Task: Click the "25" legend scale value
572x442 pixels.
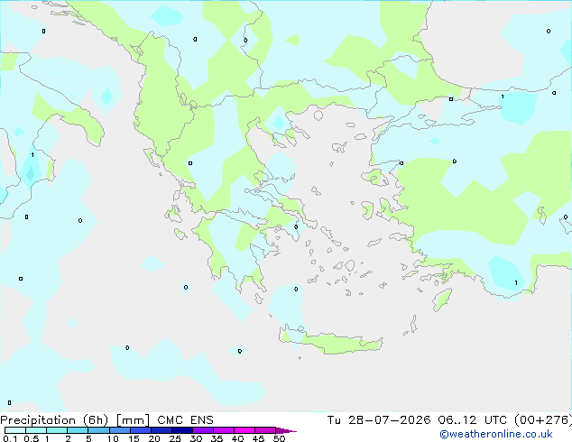Action: click(x=175, y=438)
